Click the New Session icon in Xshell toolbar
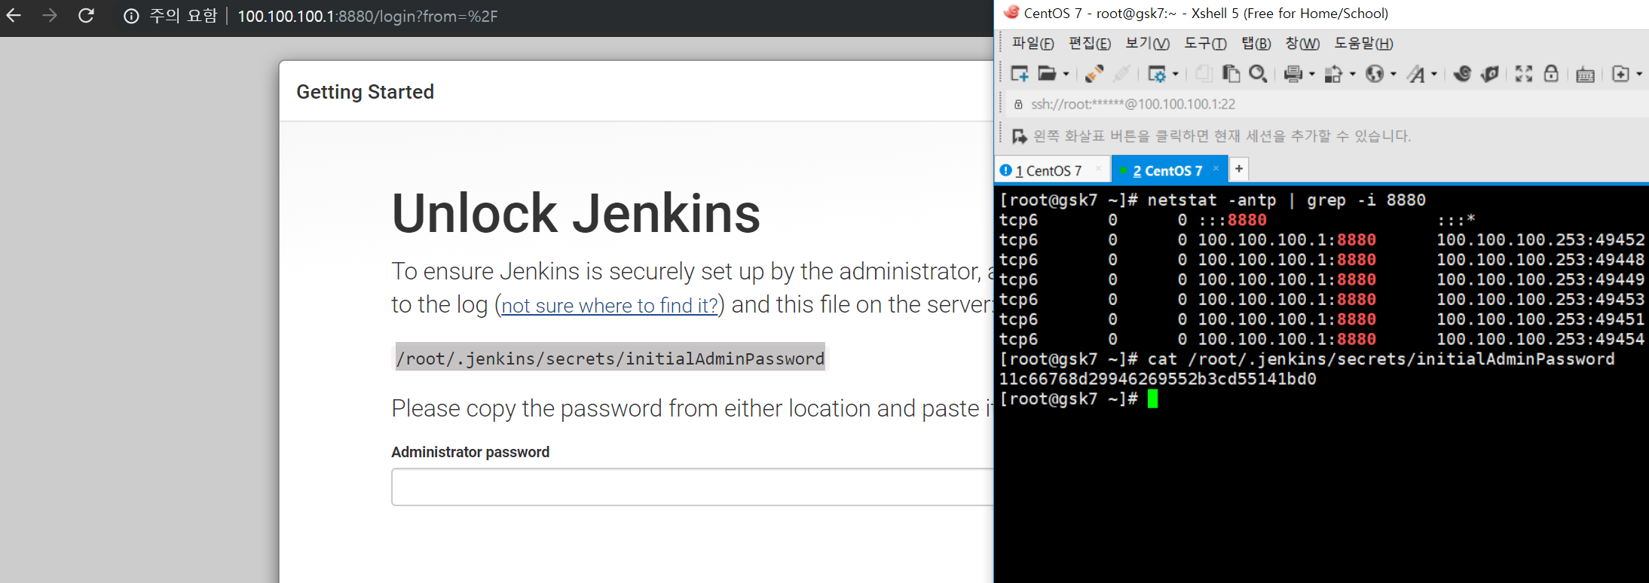This screenshot has height=583, width=1649. click(1019, 74)
